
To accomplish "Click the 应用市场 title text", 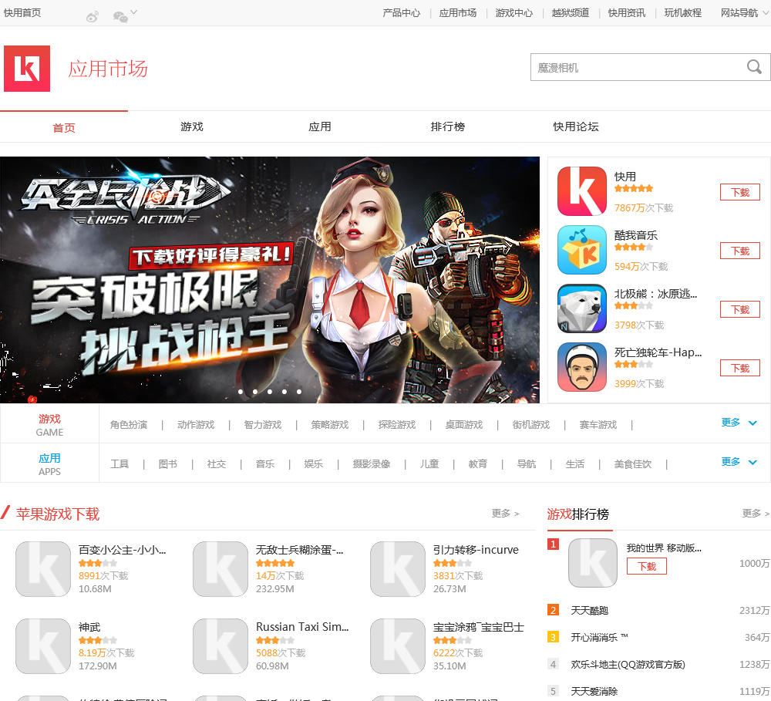I will point(108,69).
